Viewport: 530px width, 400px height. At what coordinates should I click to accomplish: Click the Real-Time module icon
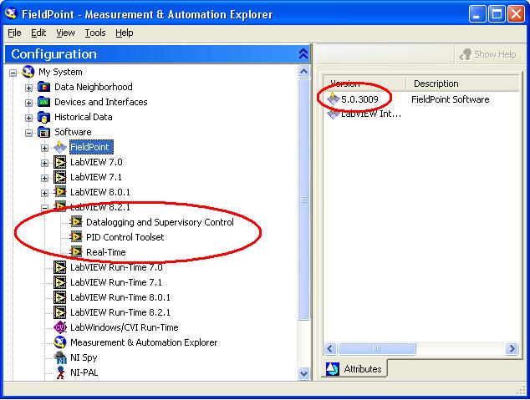tap(76, 252)
